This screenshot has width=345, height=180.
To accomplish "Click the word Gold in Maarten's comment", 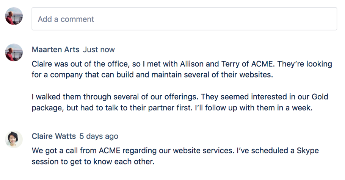I will 320,96.
